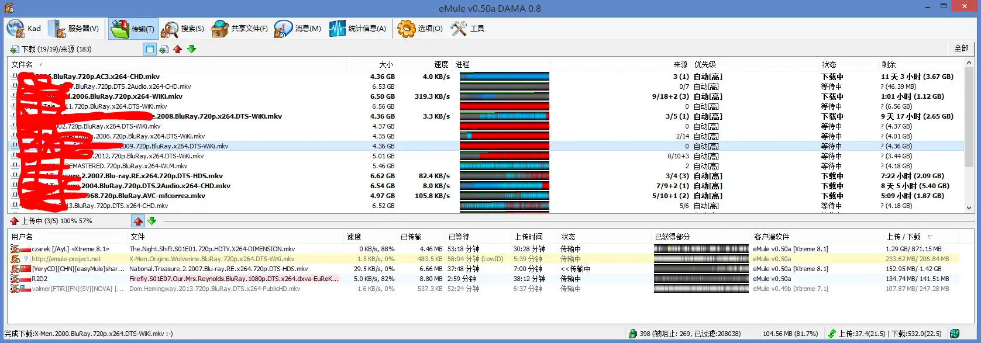
Task: Click the 上传中 (3/5) upload pane label icon
Action: point(14,221)
